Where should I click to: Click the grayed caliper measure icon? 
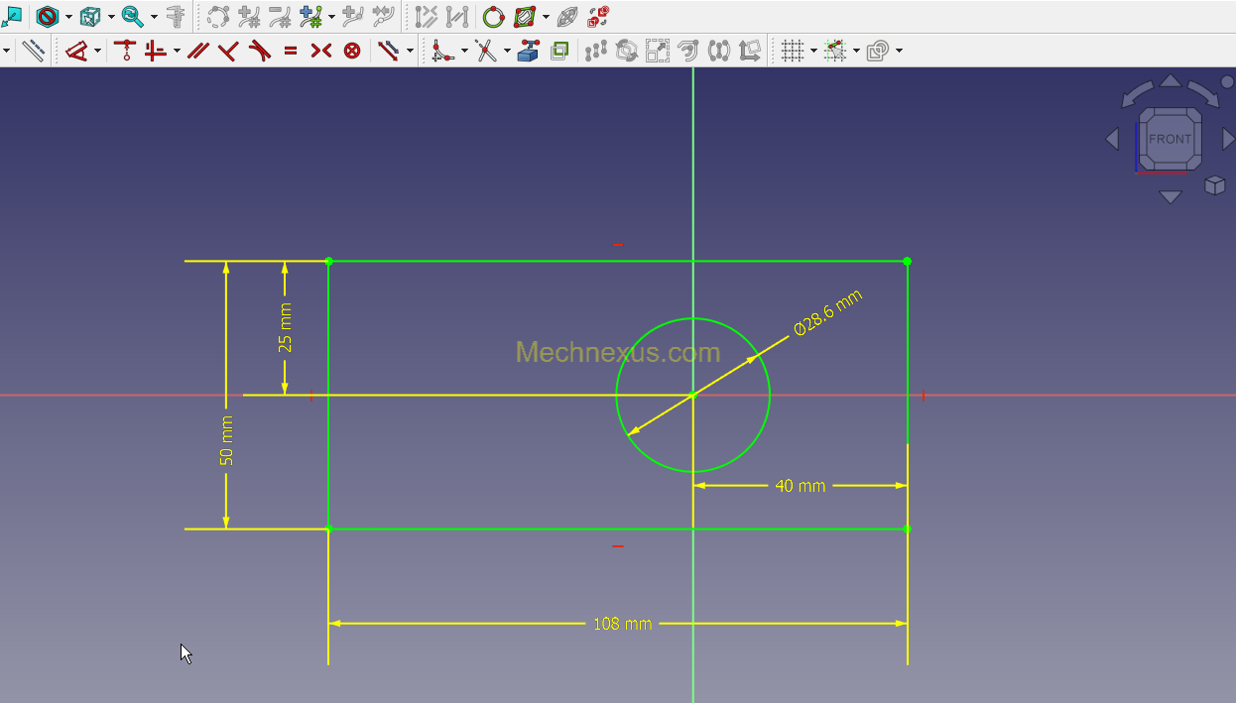click(176, 17)
